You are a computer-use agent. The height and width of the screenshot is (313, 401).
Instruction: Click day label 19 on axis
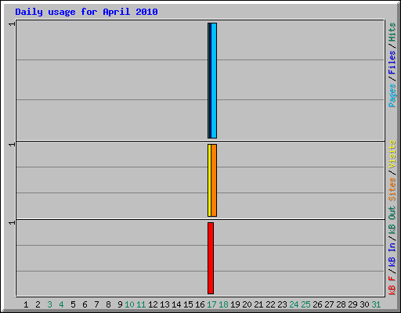click(x=235, y=304)
